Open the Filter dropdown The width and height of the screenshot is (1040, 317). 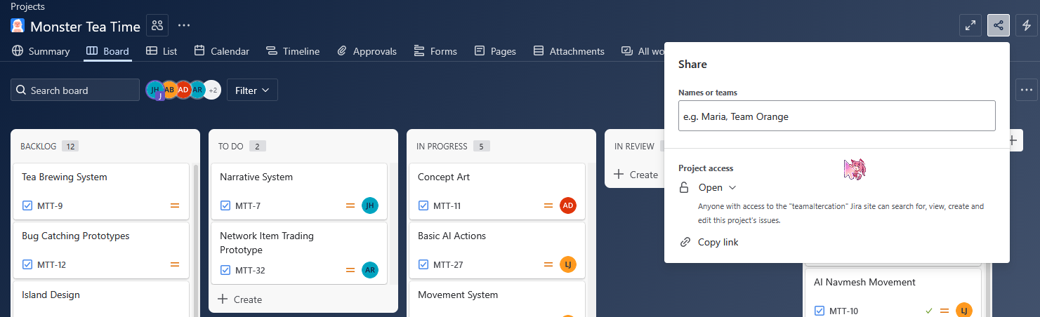252,90
